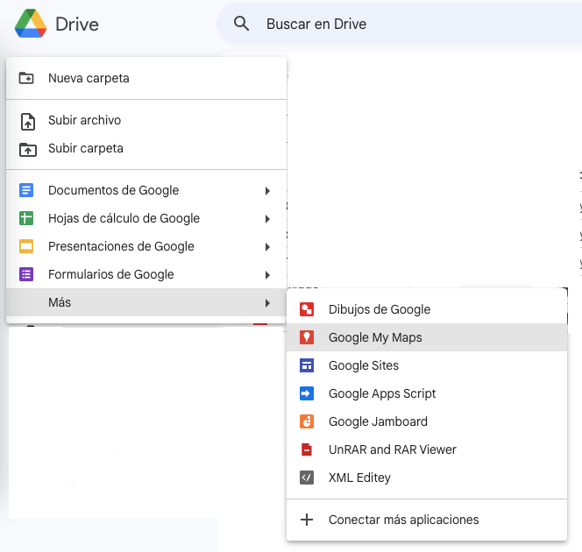Select Dibujos de Google

coord(379,309)
